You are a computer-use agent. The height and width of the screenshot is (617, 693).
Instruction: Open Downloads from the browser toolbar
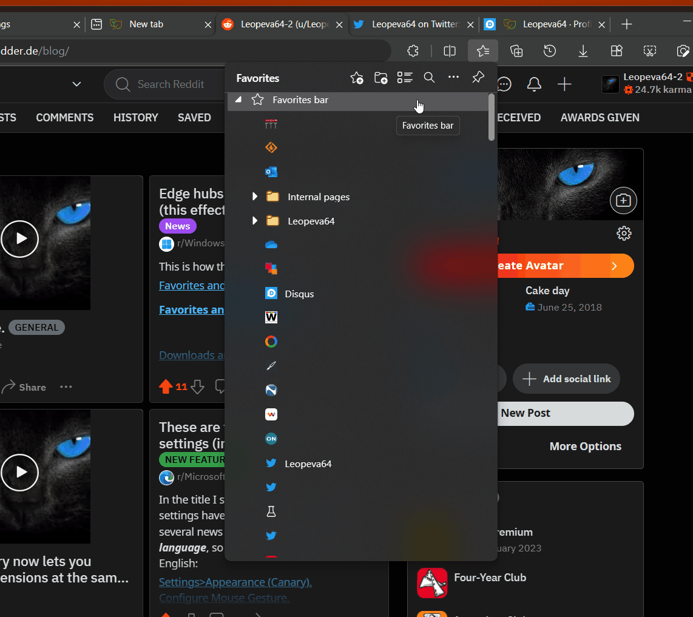[x=583, y=51]
